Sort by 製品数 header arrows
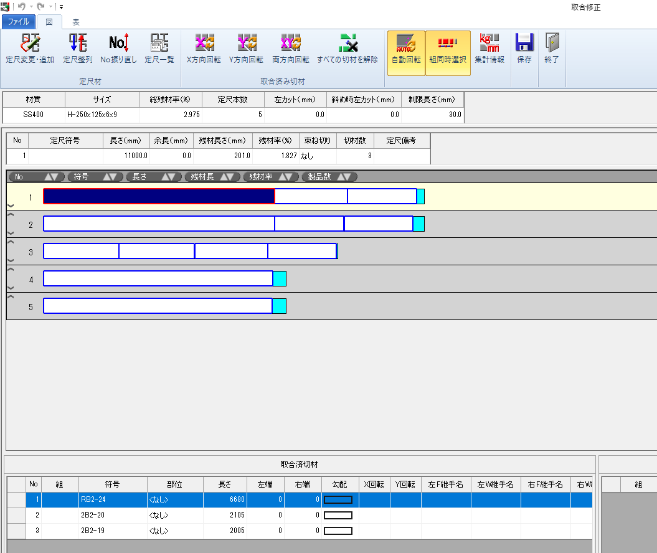Screen dimensions: 657x553 coord(344,177)
